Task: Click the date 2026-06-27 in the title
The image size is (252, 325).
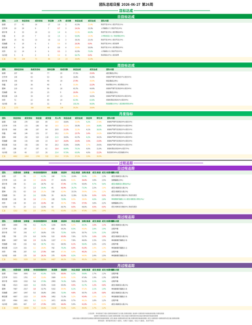Action: [131, 5]
